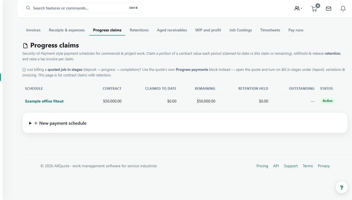Click the STATUS column header
The height and width of the screenshot is (200, 352).
[326, 89]
